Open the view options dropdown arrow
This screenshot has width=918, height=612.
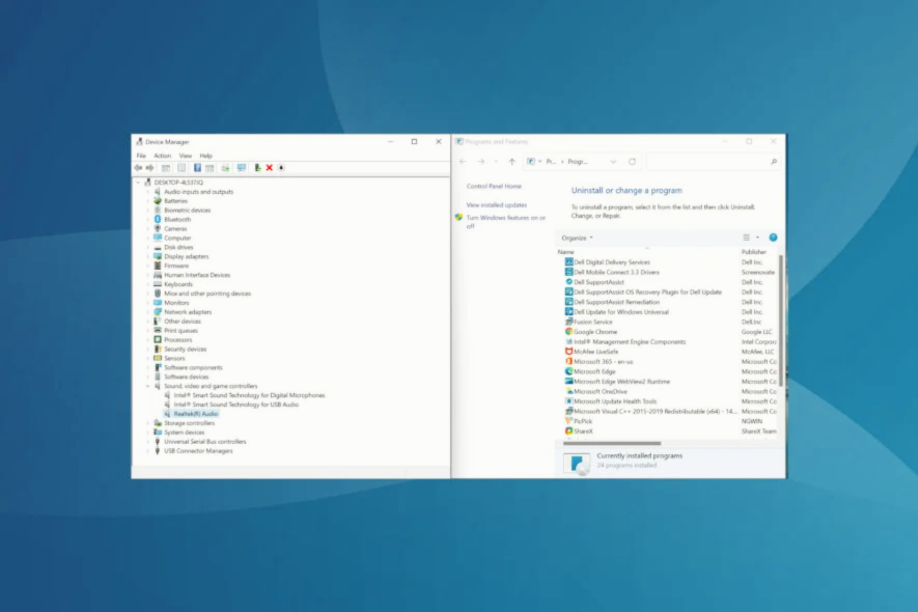pos(757,238)
